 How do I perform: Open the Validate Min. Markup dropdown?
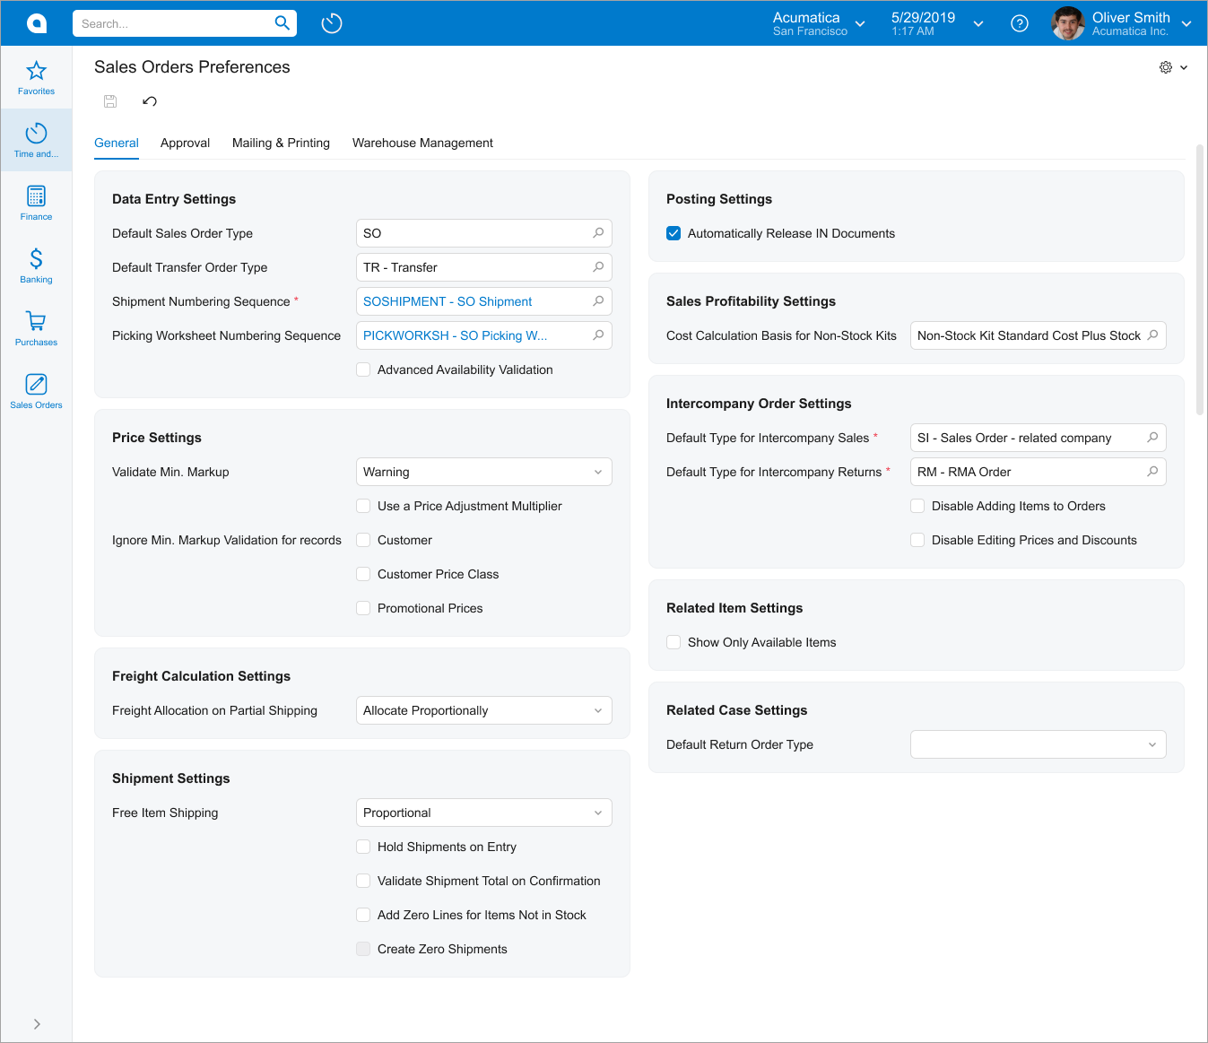(x=483, y=472)
